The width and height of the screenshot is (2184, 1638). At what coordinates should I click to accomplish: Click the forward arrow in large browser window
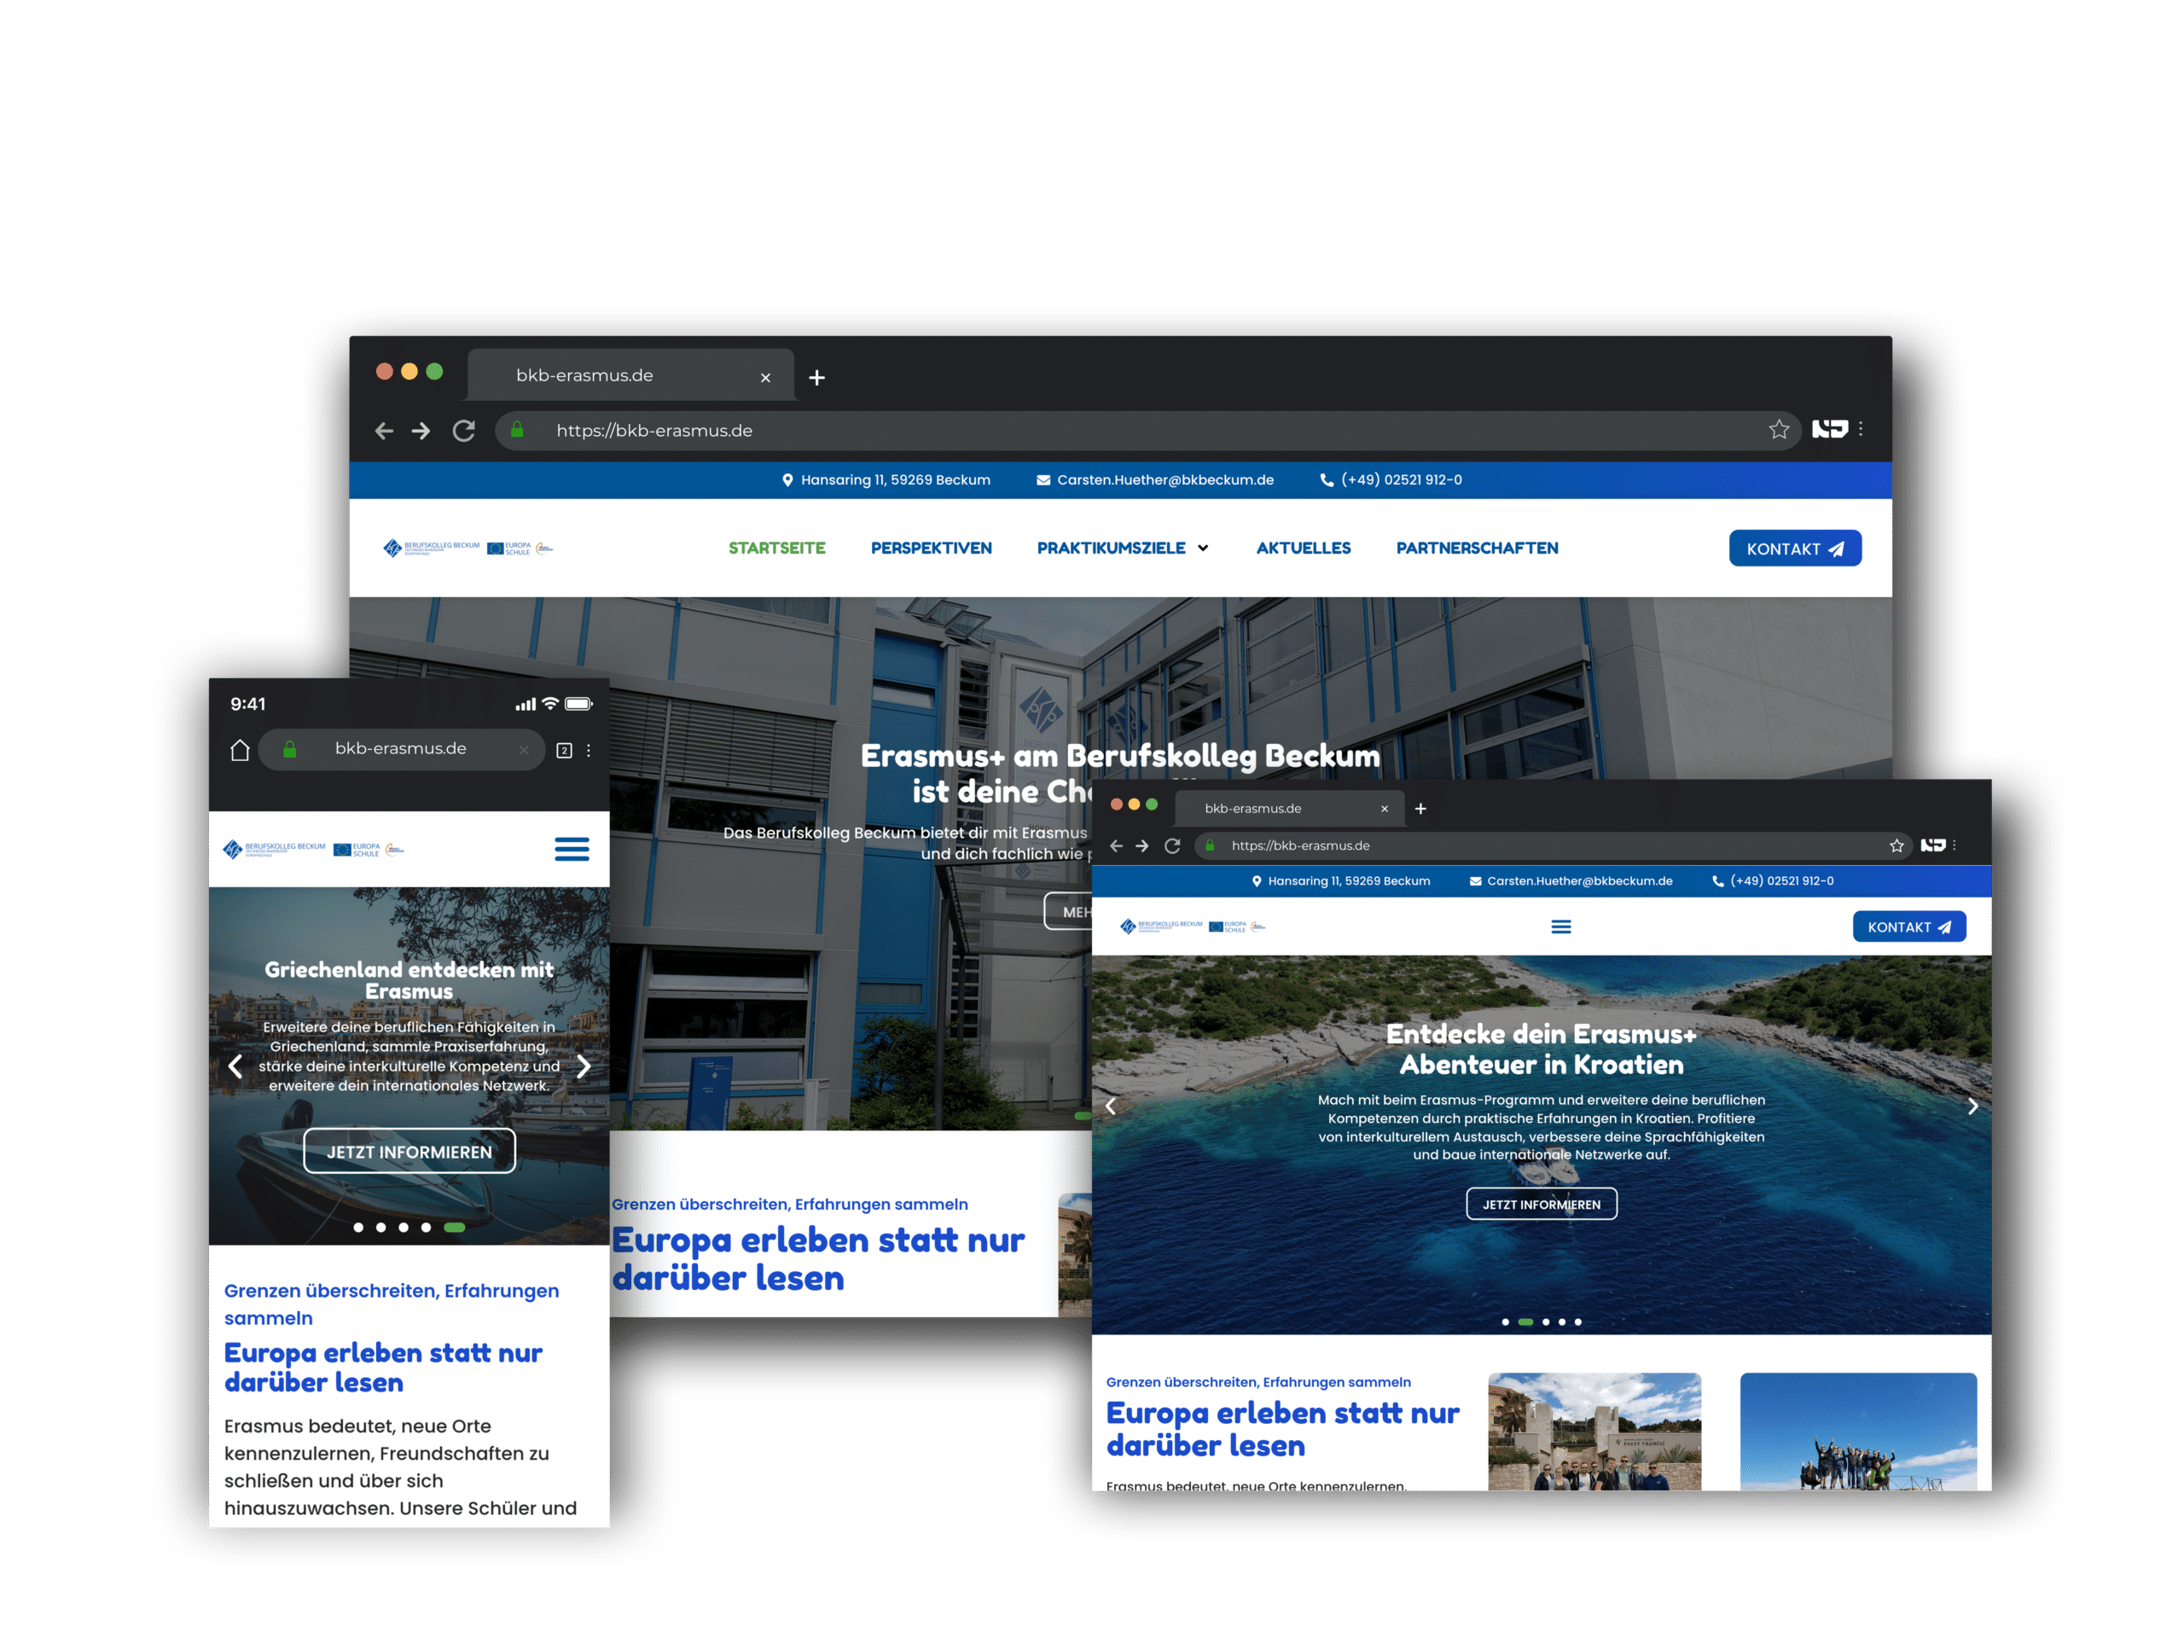tap(421, 431)
